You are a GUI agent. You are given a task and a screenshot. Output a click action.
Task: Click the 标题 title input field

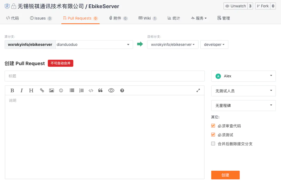105,76
